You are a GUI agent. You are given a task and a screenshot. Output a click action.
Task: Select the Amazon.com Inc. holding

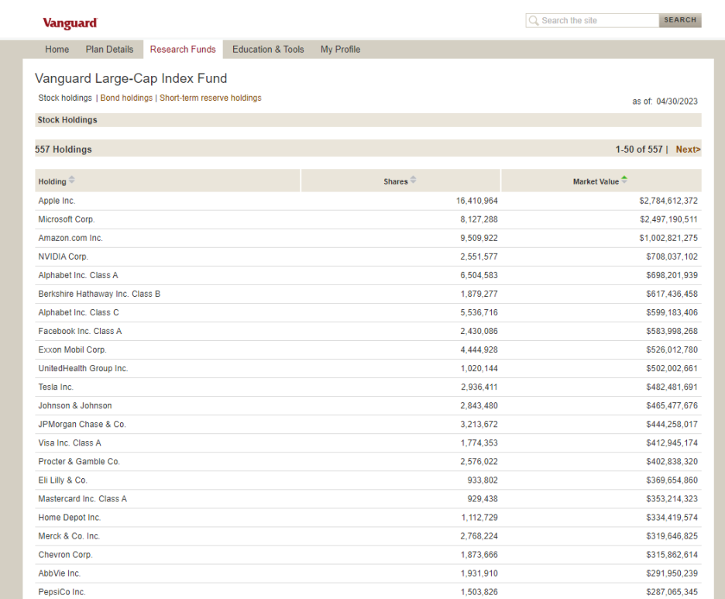[x=70, y=238]
